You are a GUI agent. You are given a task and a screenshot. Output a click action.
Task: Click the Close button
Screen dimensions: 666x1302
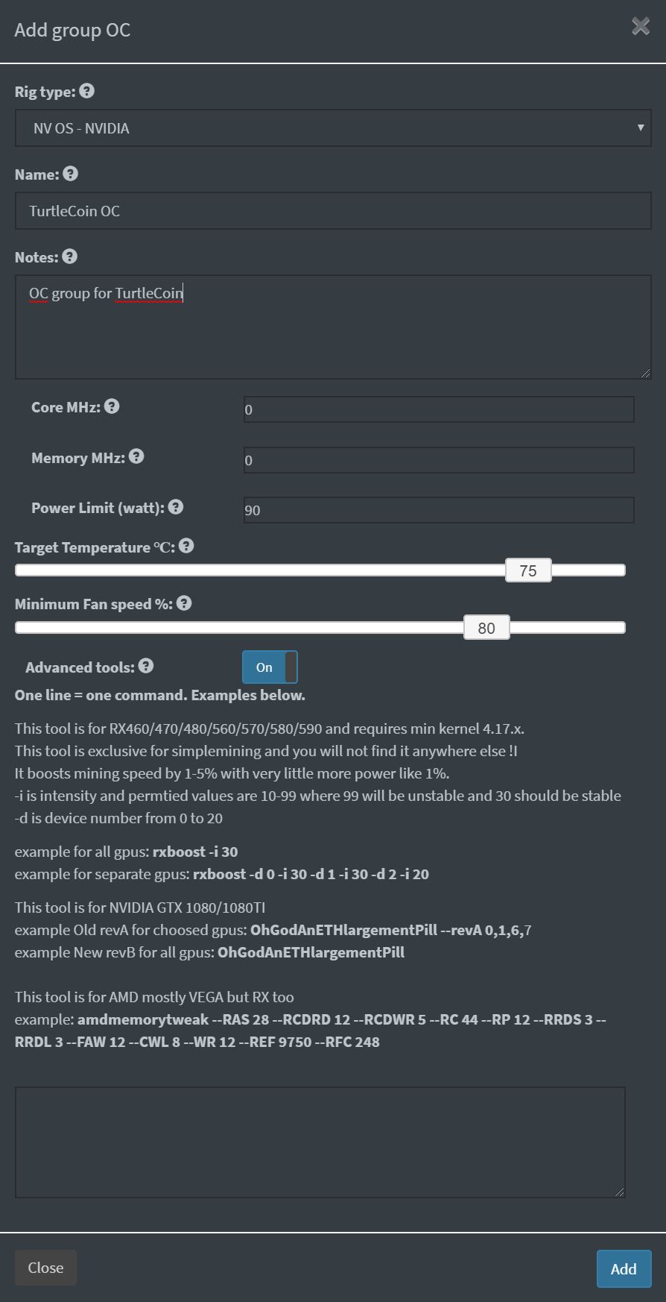45,1268
